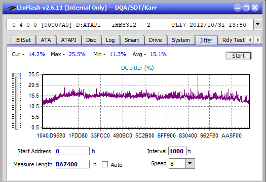Click the LtnFlash chip icon in title bar
266x182 pixels.
point(11,8)
